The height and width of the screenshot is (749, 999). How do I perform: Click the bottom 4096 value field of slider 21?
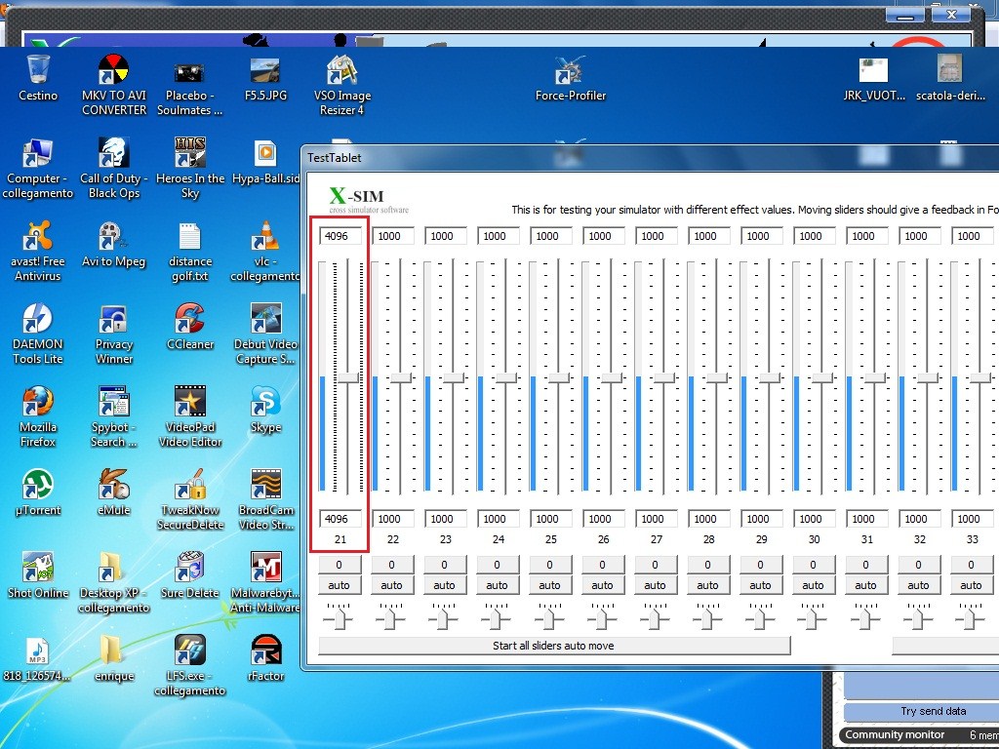(x=340, y=519)
